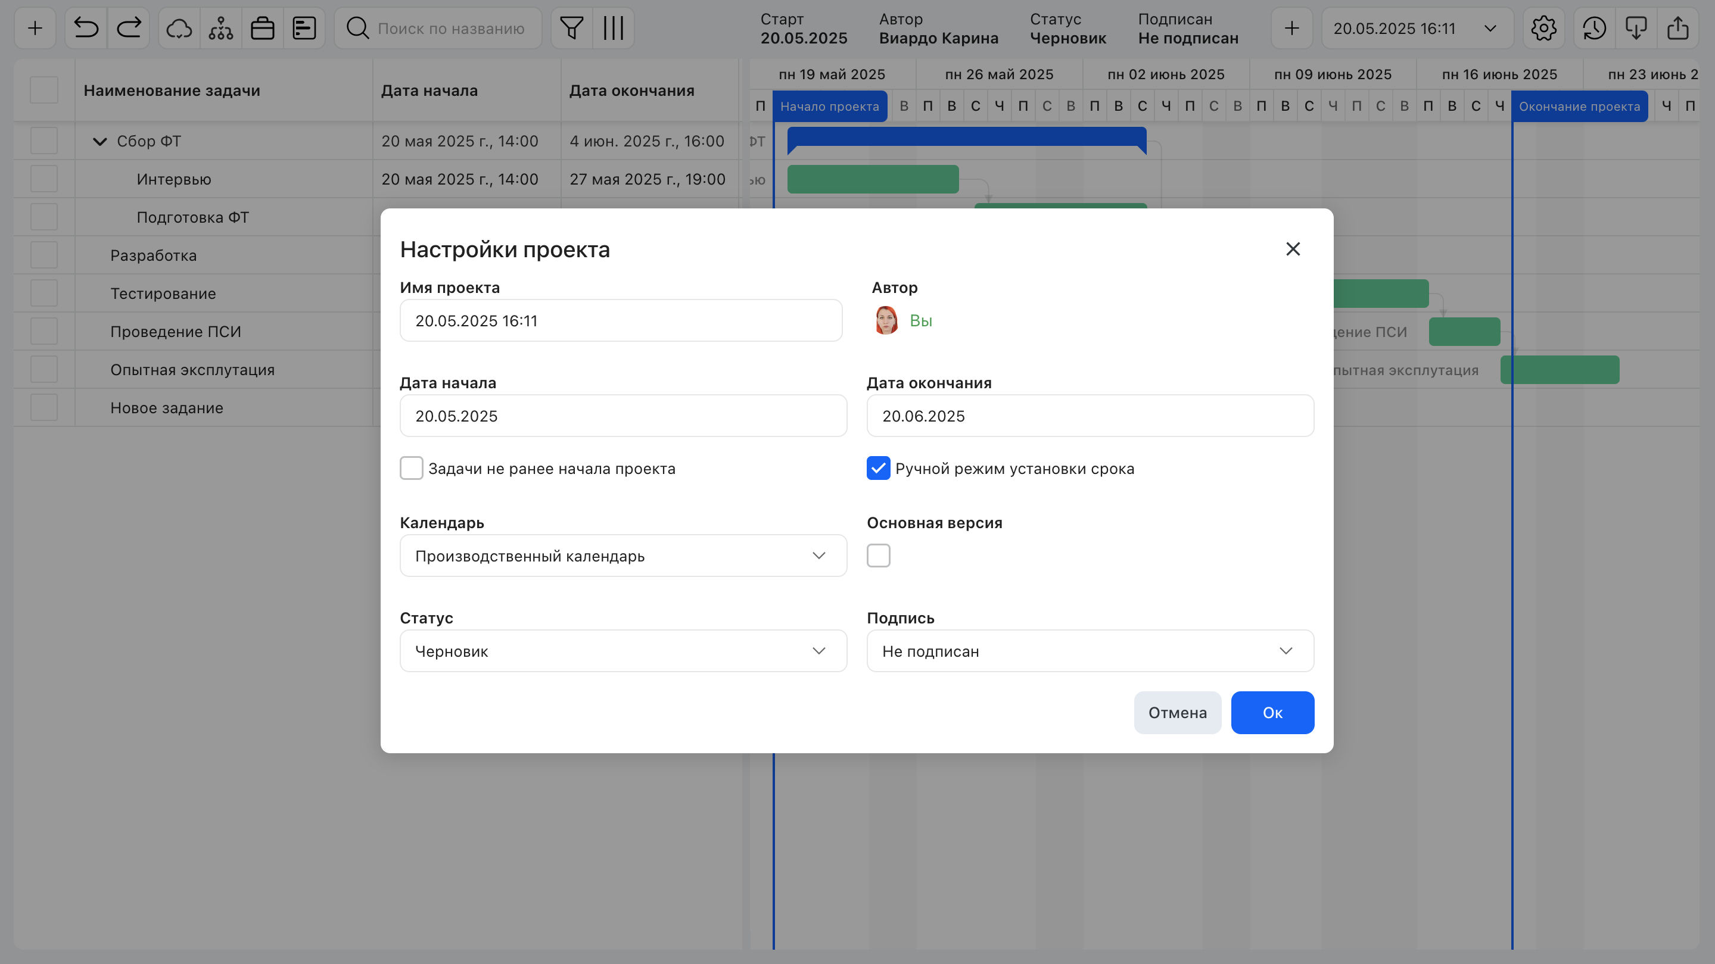Select the Подготовка ФТ task row
This screenshot has height=964, width=1715.
[x=192, y=217]
